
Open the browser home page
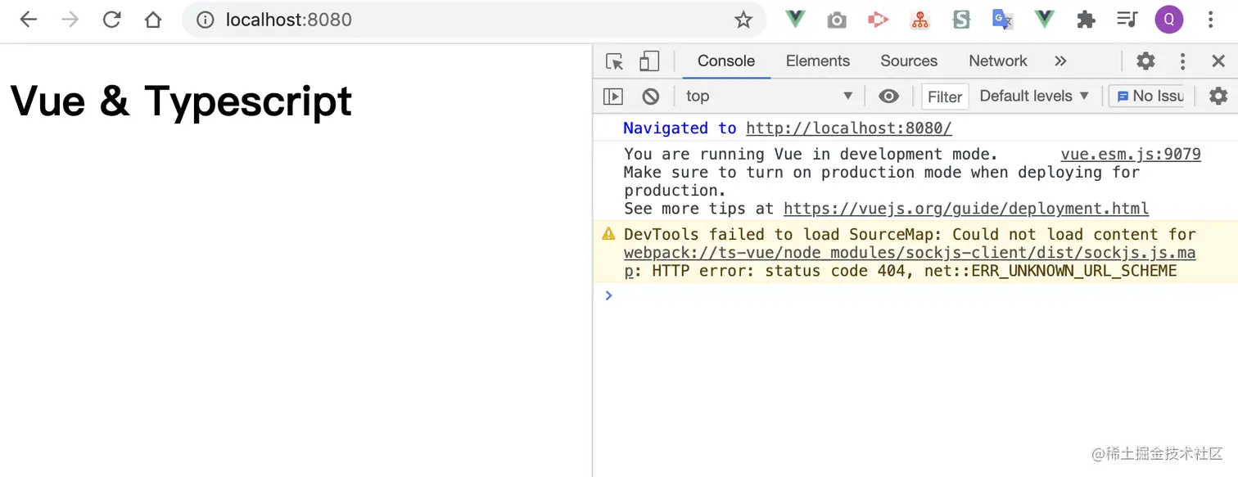pos(153,20)
